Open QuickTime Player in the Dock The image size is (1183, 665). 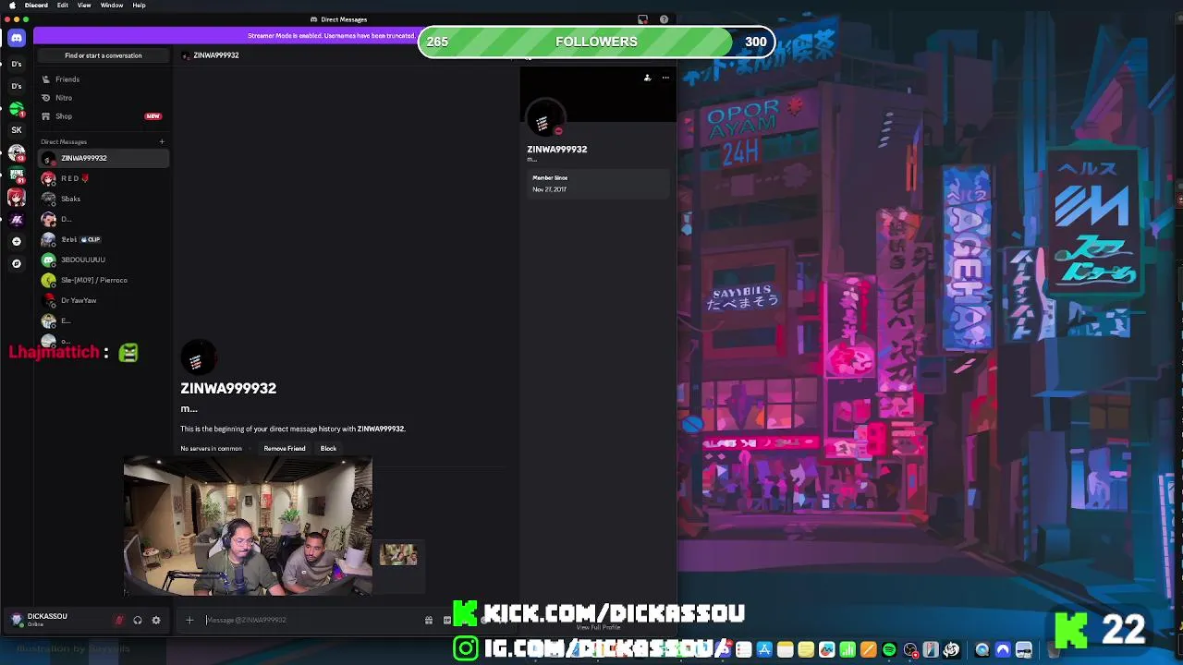point(982,650)
